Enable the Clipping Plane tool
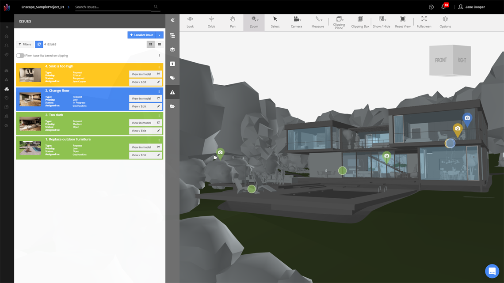 tap(339, 23)
